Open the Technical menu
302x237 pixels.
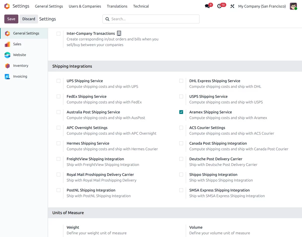click(x=141, y=6)
